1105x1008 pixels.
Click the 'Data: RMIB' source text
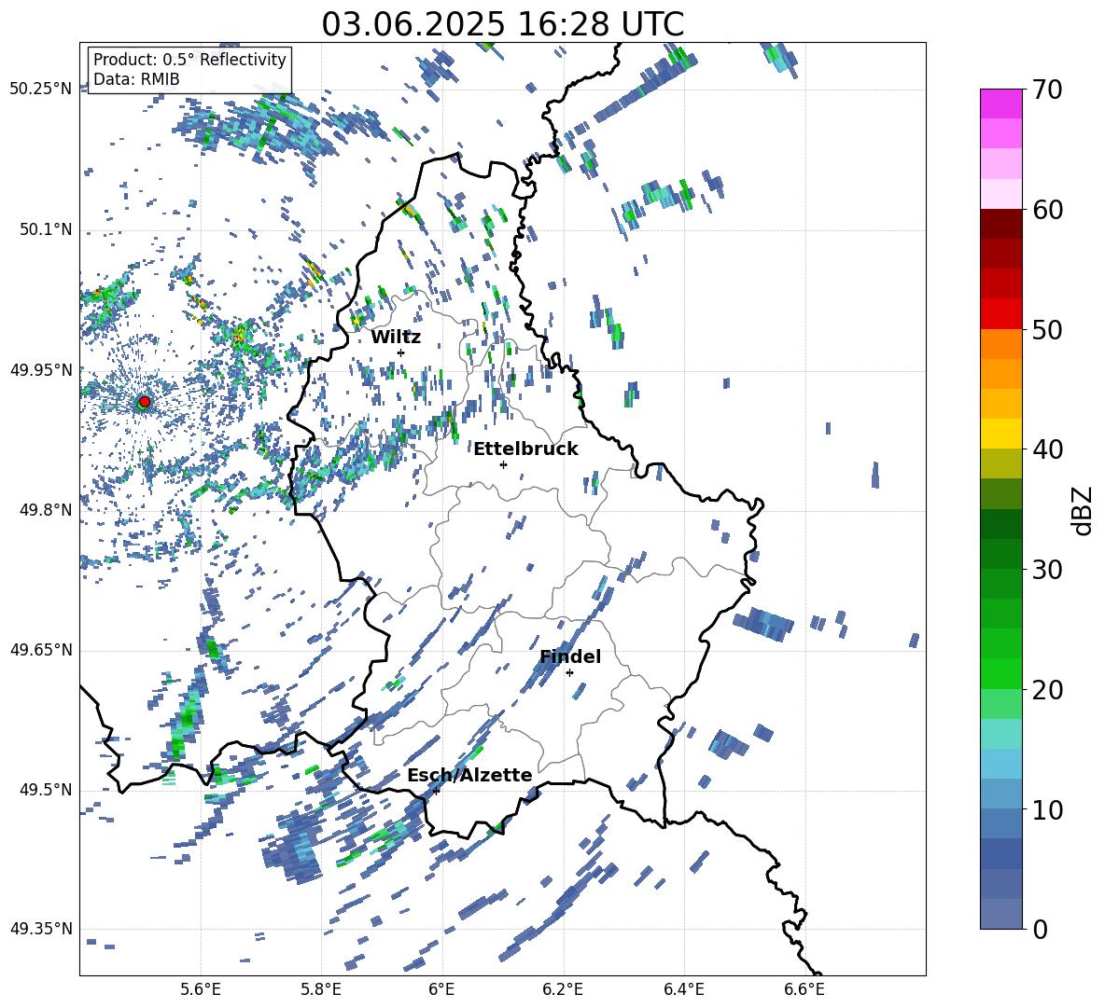[136, 79]
